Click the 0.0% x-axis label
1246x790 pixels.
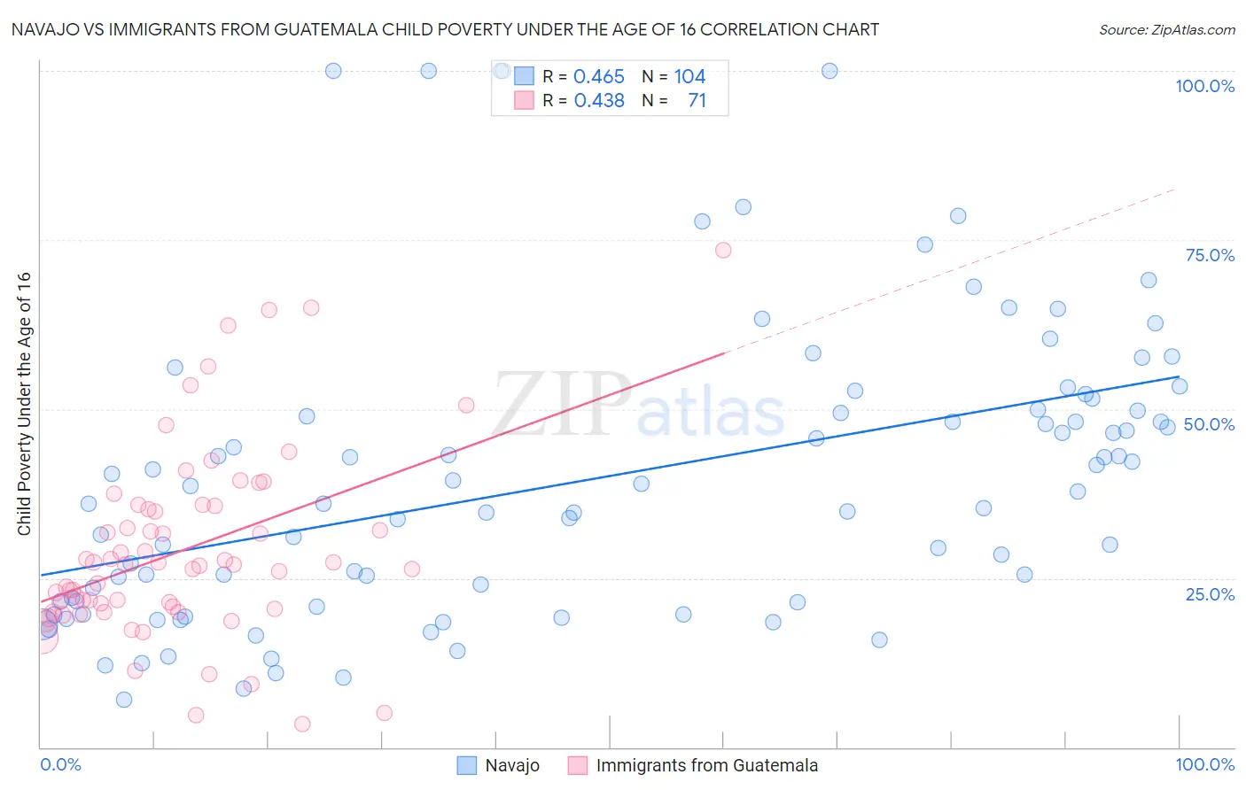[60, 764]
